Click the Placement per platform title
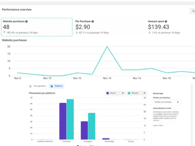 tap(42, 93)
